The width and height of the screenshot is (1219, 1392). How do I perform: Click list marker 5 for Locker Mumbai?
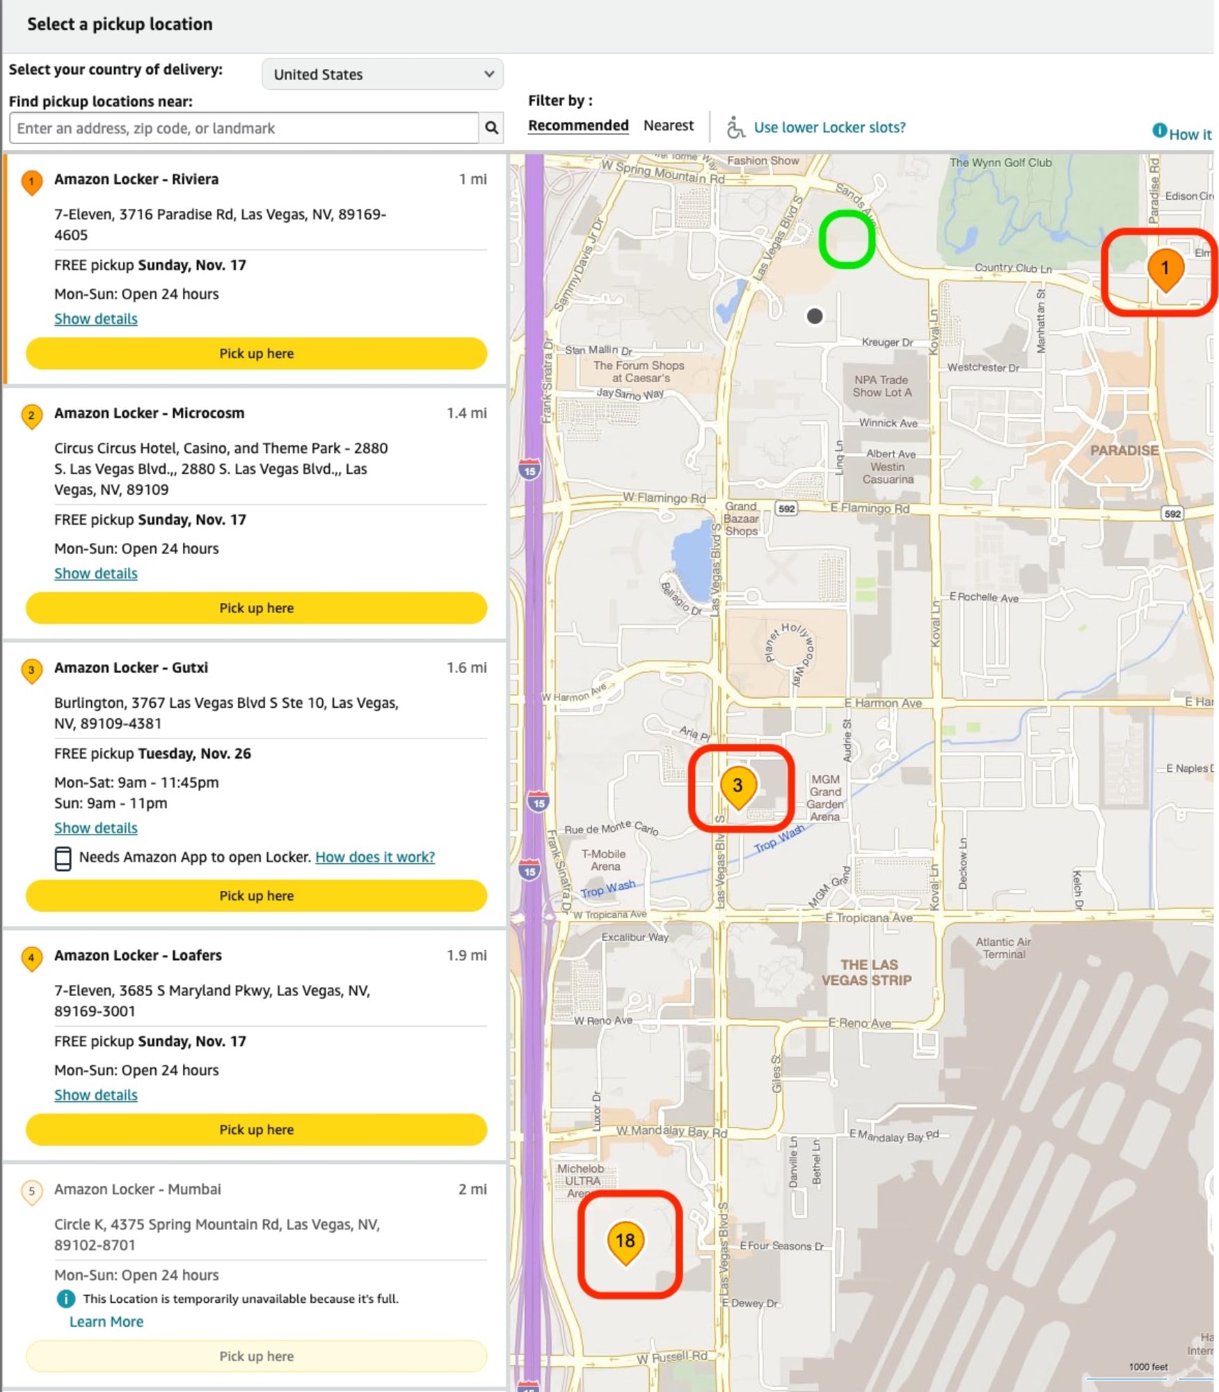[x=31, y=1192]
